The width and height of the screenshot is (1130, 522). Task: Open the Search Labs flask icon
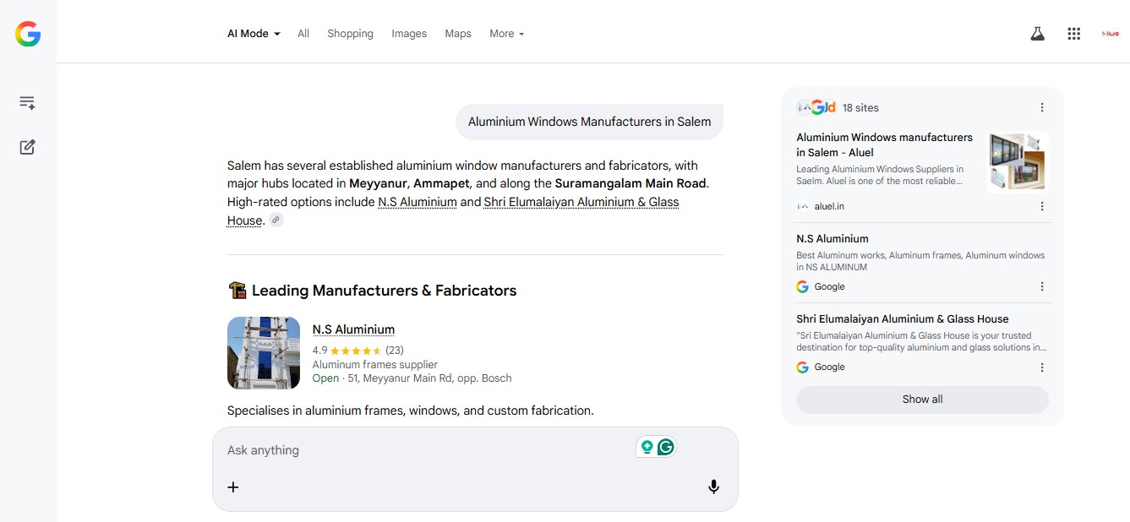[x=1037, y=34]
